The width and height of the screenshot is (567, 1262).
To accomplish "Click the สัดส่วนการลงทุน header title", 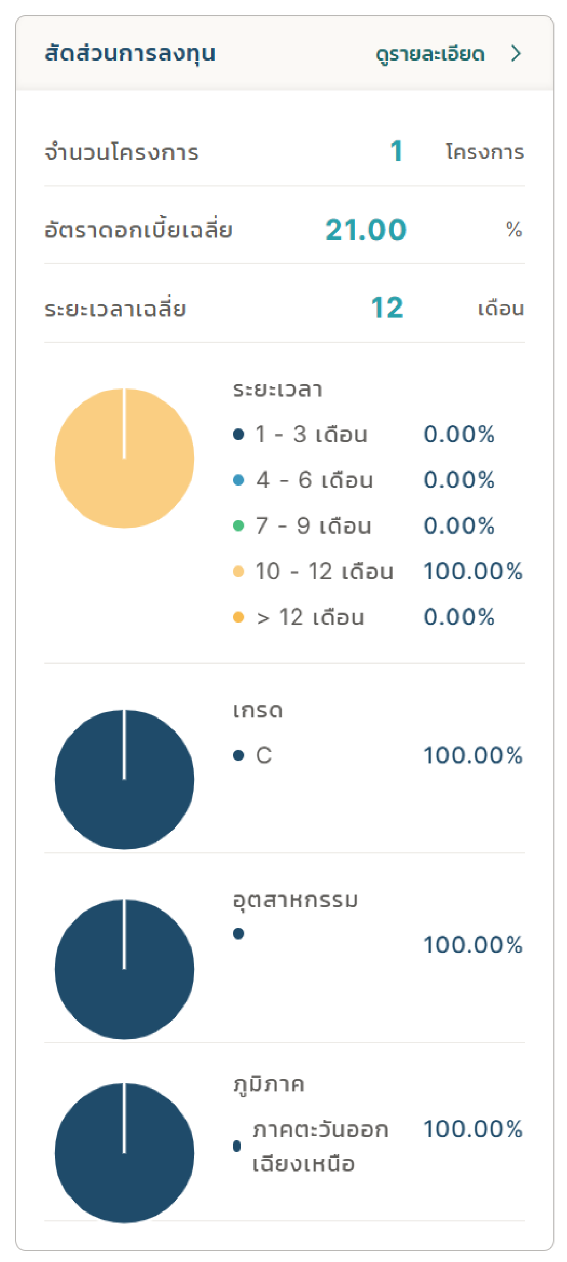I will pos(130,54).
